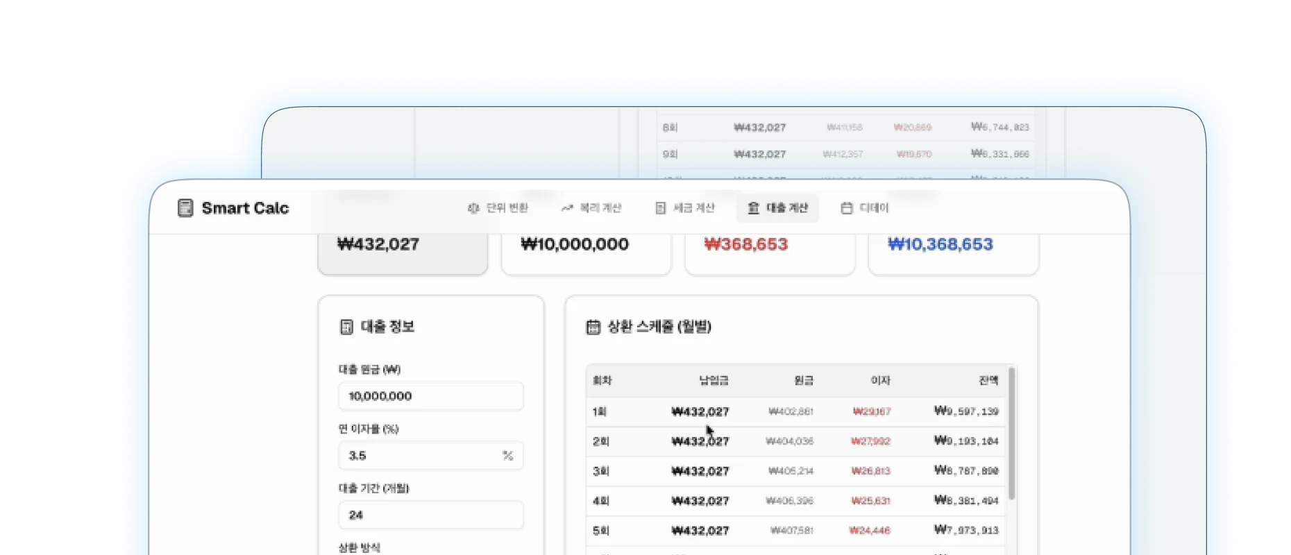1291x555 pixels.
Task: Click the bank icon beside 대출 계산
Action: (753, 208)
